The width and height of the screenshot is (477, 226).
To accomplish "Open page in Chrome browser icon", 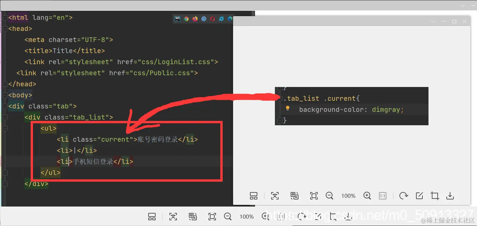I will (186, 19).
